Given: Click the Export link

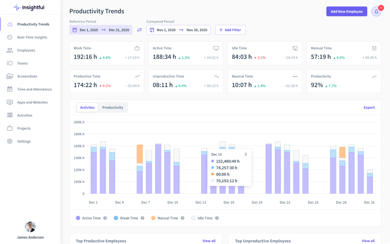Looking at the screenshot, I should click(369, 107).
